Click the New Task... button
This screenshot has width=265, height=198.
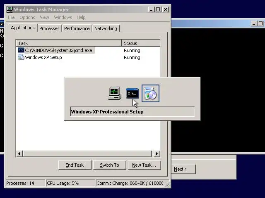[144, 165]
